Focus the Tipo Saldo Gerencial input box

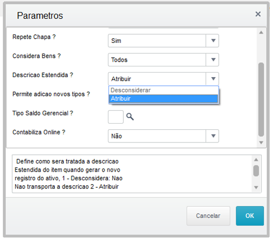[x=116, y=117]
